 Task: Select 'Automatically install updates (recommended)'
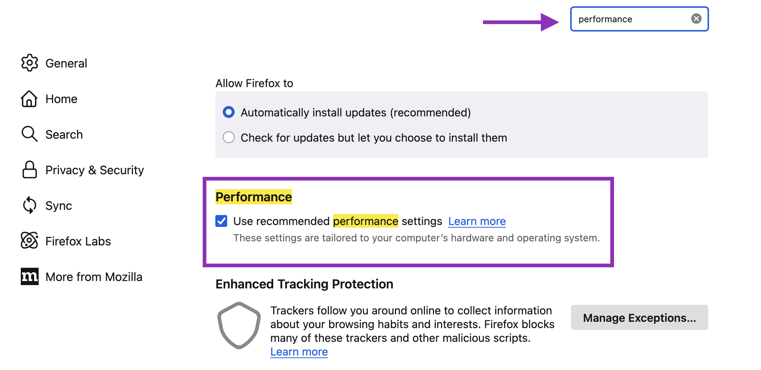[229, 112]
